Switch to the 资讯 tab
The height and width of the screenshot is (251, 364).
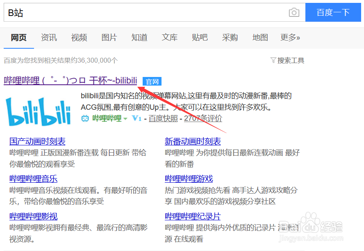pyautogui.click(x=49, y=37)
